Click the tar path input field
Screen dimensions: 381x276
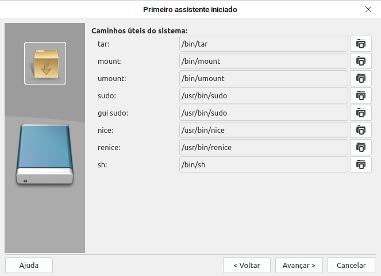(x=264, y=44)
